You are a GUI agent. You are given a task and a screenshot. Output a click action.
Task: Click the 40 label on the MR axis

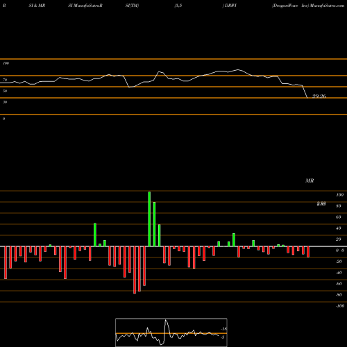pyautogui.click(x=339, y=228)
